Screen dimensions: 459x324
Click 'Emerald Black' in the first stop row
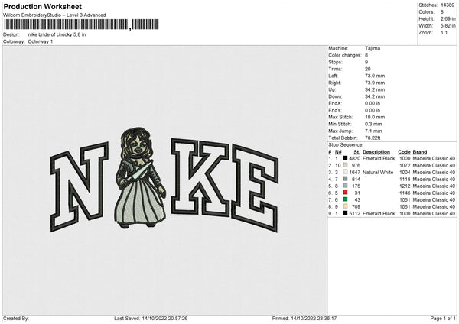[379, 158]
